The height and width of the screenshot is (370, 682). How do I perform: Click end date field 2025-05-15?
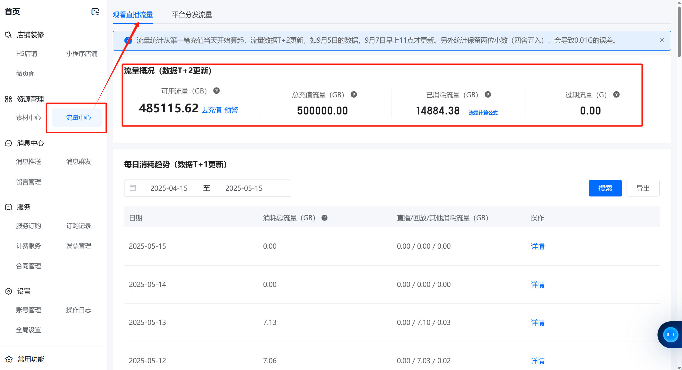(244, 188)
